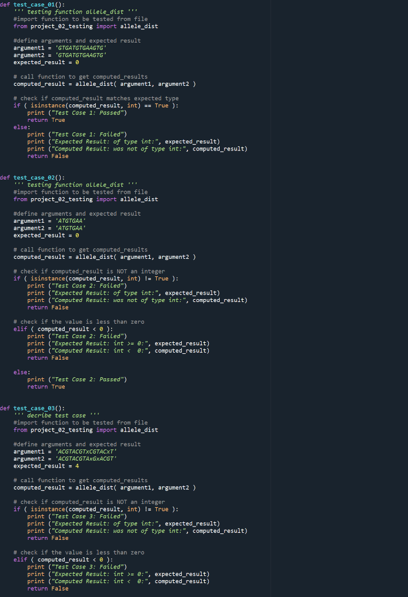The image size is (408, 597).
Task: Click 'return True' line in test_case_02
Action: coord(46,387)
